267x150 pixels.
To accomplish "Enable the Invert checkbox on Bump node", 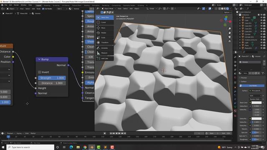I will pyautogui.click(x=40, y=72).
